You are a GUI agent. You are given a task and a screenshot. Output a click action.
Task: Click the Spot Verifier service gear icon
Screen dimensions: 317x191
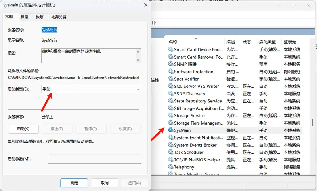click(x=170, y=79)
